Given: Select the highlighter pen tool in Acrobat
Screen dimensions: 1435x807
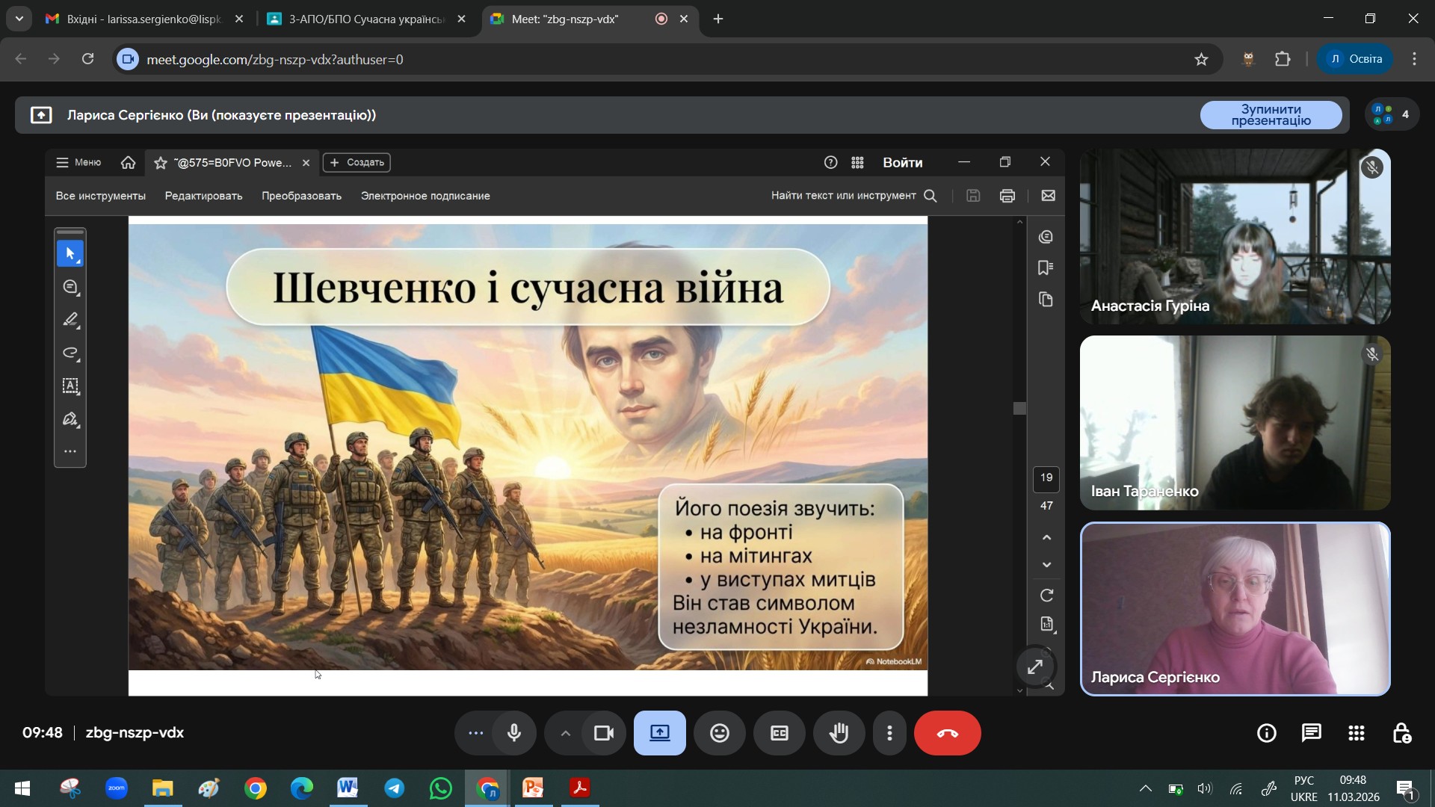Looking at the screenshot, I should click(x=70, y=320).
